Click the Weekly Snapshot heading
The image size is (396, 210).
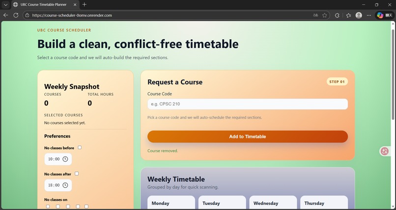(x=72, y=86)
